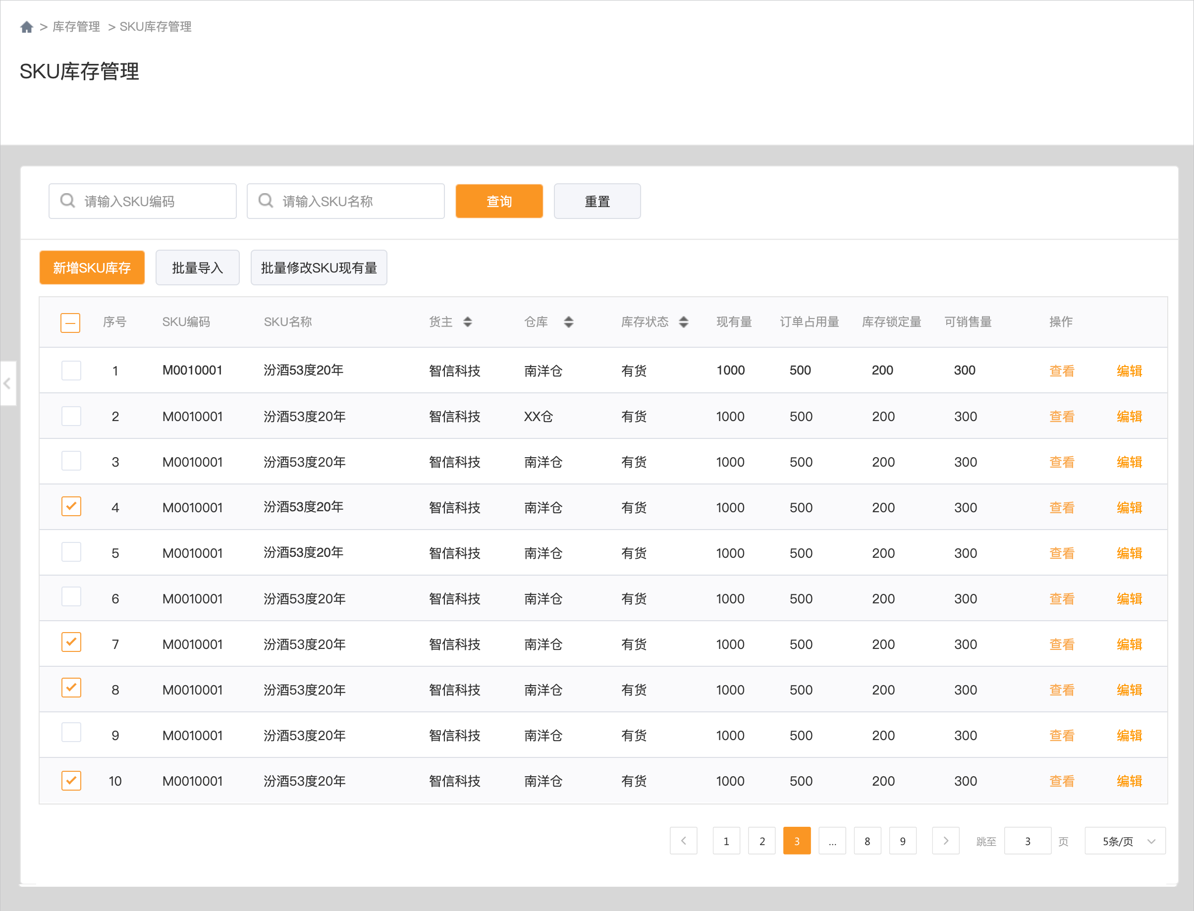Click search magnifier in SKU名称 field

pyautogui.click(x=266, y=201)
